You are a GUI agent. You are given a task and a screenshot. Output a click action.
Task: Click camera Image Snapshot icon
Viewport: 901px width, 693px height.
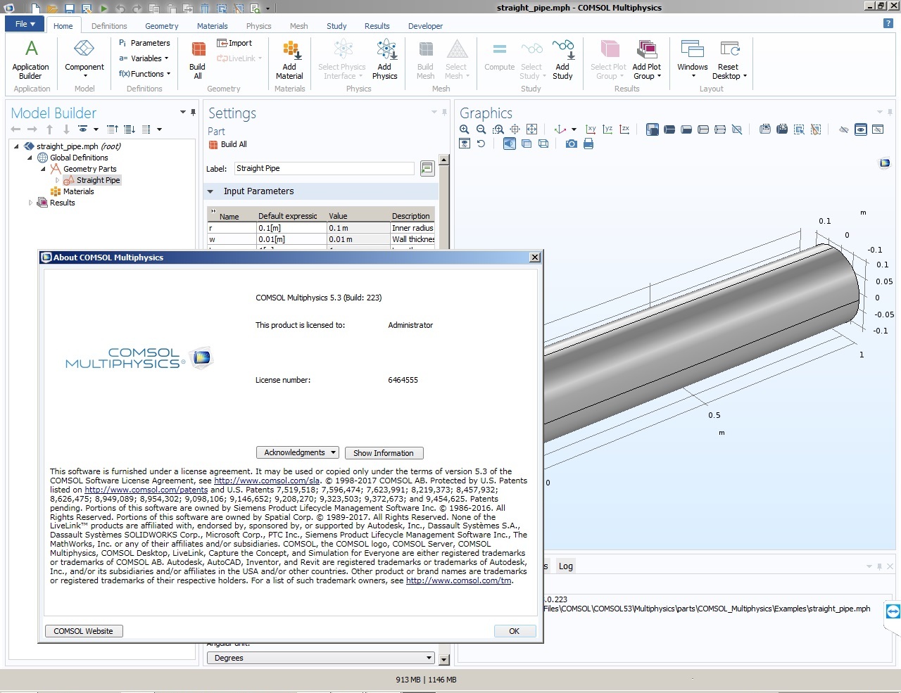pos(571,144)
